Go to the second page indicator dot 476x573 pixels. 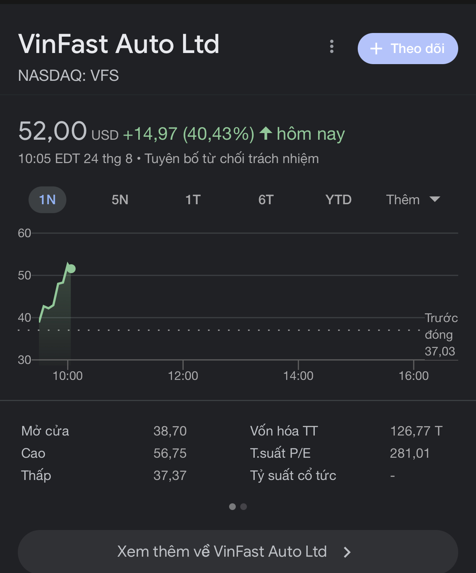[244, 507]
